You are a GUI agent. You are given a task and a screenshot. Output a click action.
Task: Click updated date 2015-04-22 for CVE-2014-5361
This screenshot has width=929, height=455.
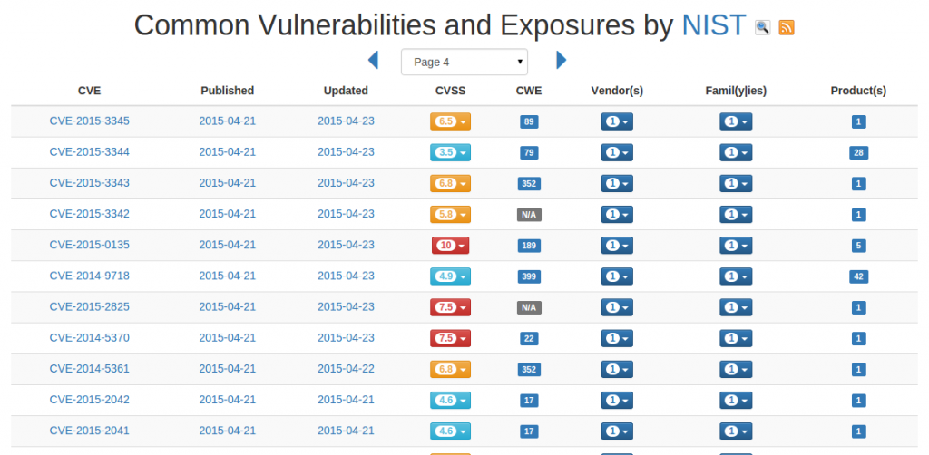click(x=346, y=369)
